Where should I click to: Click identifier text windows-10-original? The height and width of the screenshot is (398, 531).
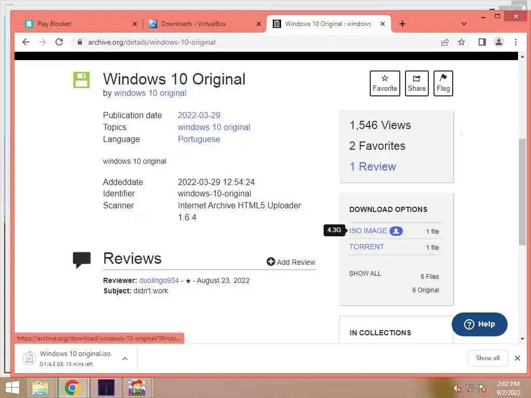point(214,194)
